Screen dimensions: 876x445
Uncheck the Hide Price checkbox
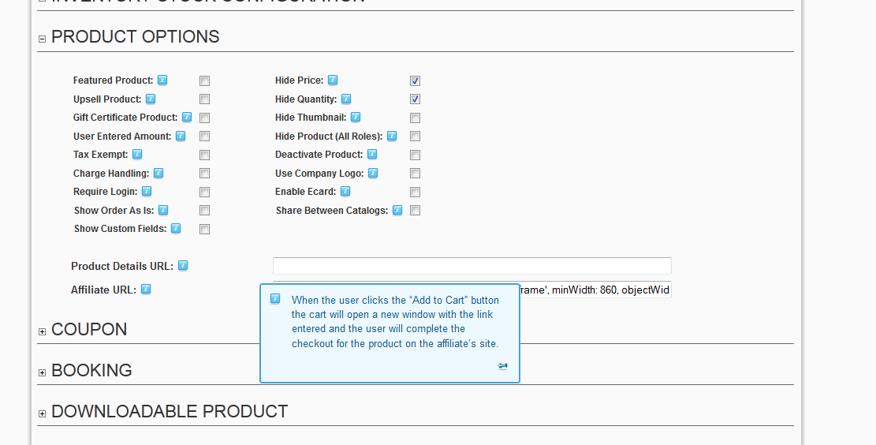click(x=415, y=80)
